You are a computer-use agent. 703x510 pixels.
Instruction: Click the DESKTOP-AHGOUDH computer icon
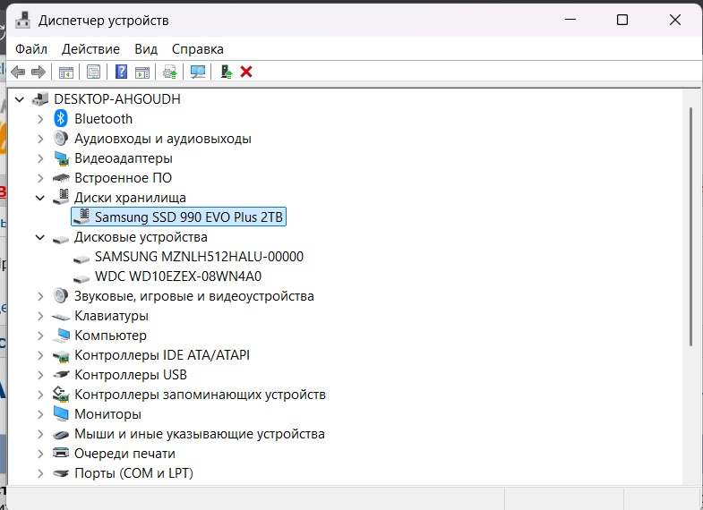(40, 99)
